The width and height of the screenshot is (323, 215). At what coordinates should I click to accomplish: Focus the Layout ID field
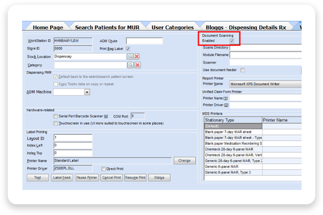click(73, 138)
